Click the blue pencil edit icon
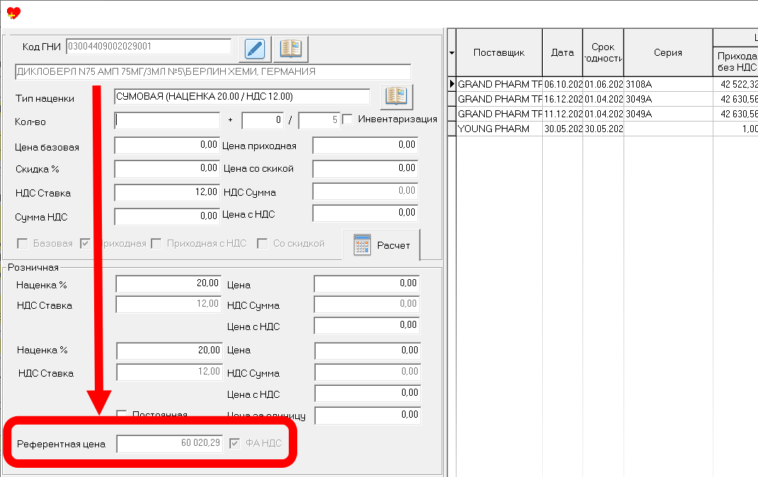The image size is (758, 477). click(x=255, y=49)
